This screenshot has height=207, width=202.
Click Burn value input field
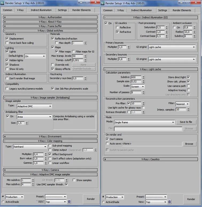point(38,159)
